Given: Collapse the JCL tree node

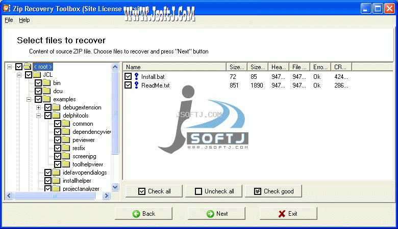Looking at the screenshot, I should click(19, 75).
